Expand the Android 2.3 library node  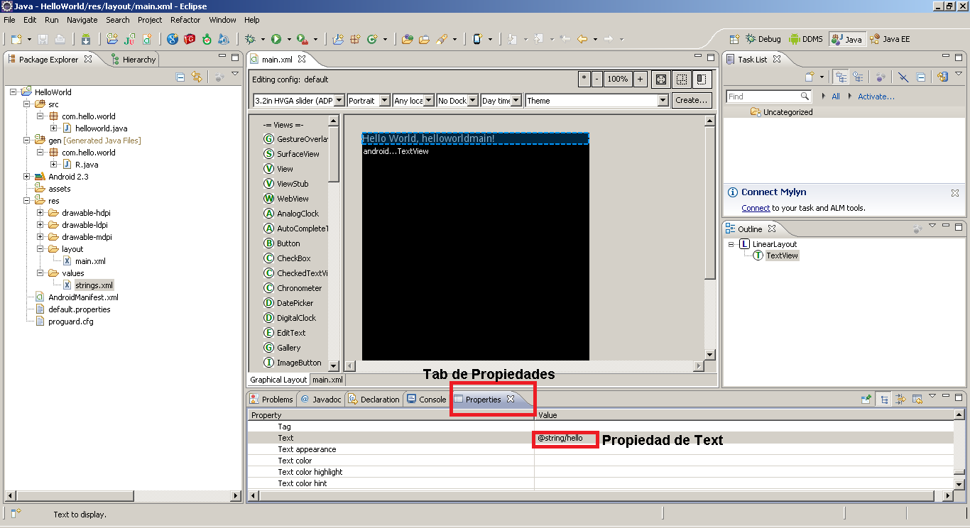tap(28, 177)
